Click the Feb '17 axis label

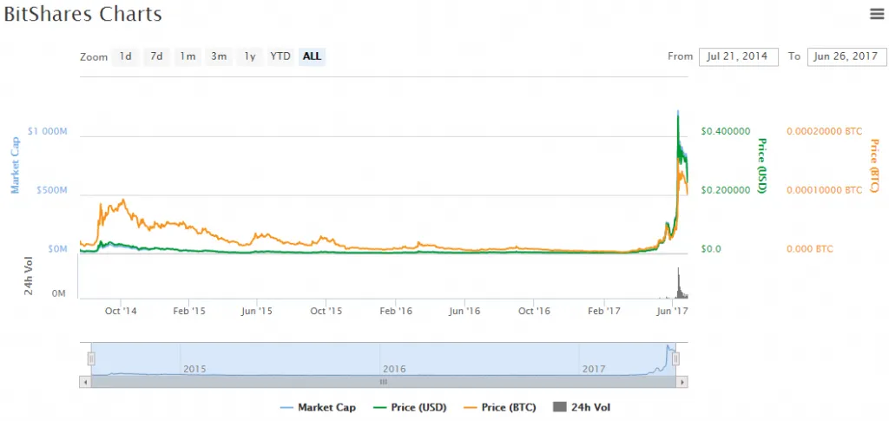[603, 311]
